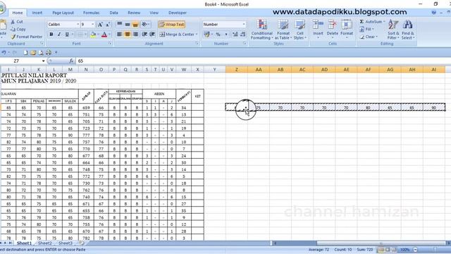Decrease font size with Shrink Font
451x254 pixels.
coord(107,25)
